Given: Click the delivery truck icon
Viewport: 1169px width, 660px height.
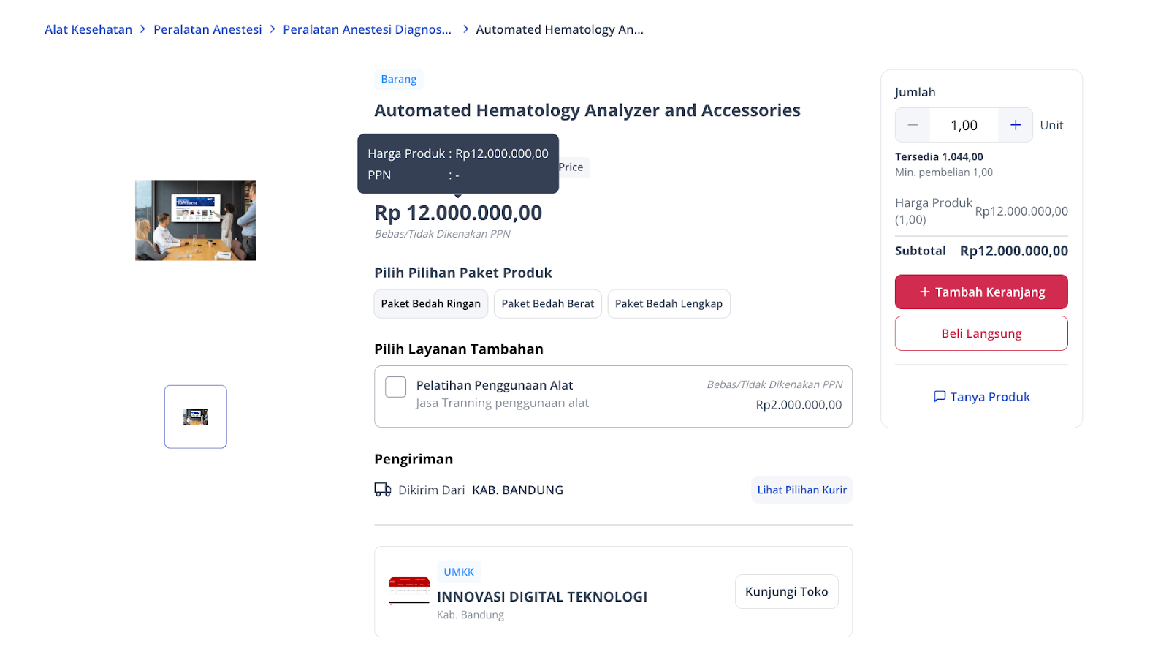Looking at the screenshot, I should tap(383, 490).
